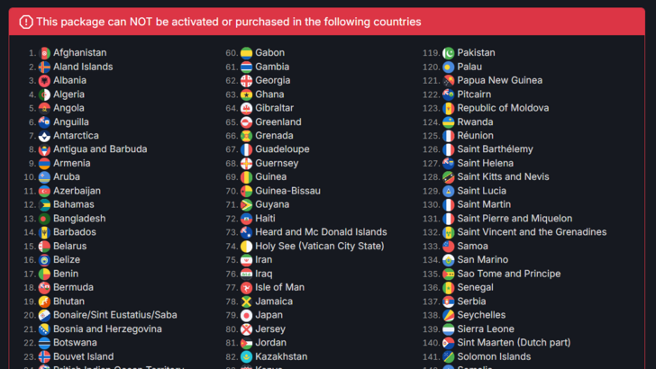Click the Bhutan flag icon
The image size is (656, 369).
coord(44,301)
